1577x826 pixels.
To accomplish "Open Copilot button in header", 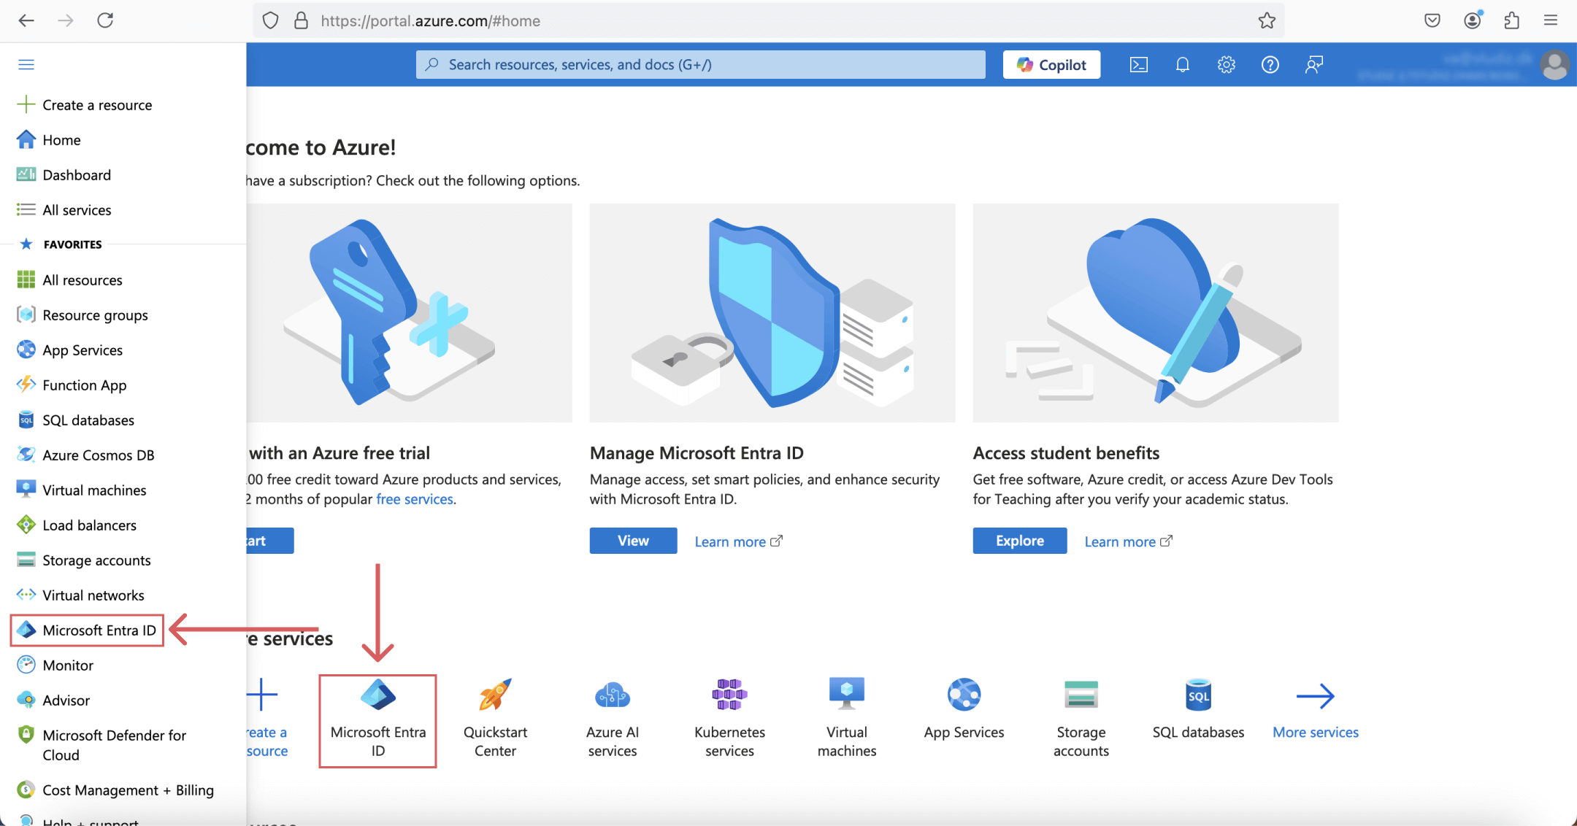I will pyautogui.click(x=1051, y=65).
